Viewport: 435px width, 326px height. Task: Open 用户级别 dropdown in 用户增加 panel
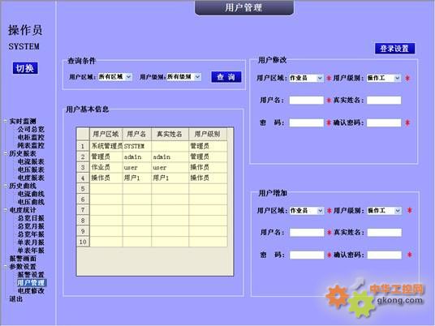click(384, 211)
